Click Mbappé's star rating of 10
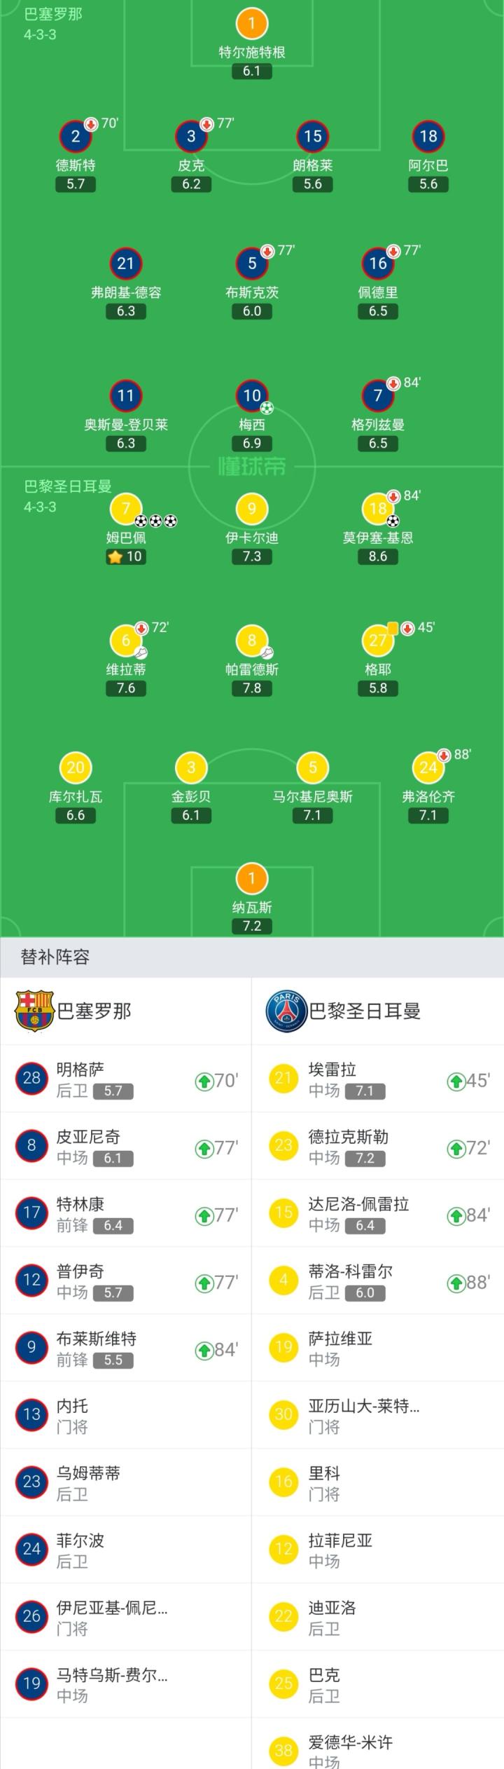Image resolution: width=504 pixels, height=1769 pixels. click(x=126, y=556)
